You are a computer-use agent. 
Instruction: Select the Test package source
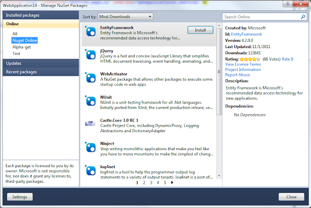click(16, 53)
